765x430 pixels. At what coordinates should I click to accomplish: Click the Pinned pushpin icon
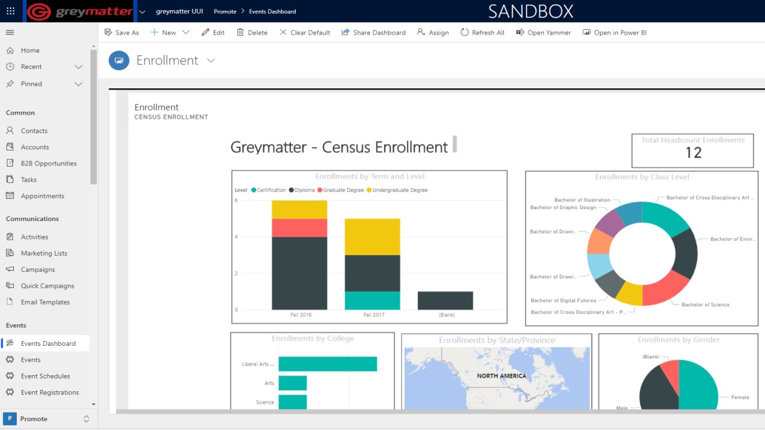pyautogui.click(x=10, y=84)
